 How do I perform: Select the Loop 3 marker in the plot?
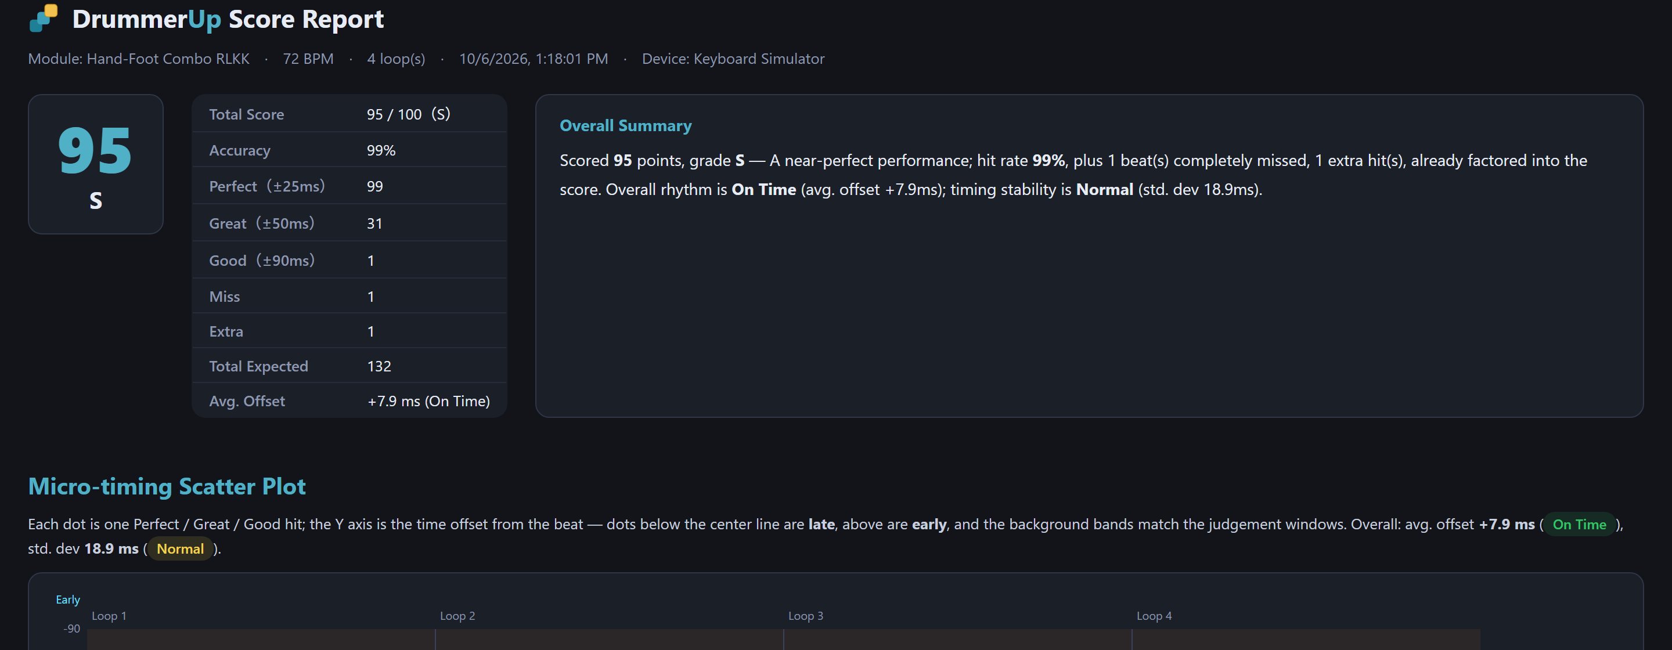coord(805,616)
